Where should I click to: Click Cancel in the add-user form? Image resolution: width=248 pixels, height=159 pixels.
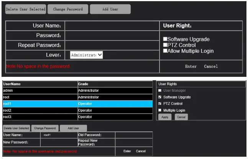211,67
